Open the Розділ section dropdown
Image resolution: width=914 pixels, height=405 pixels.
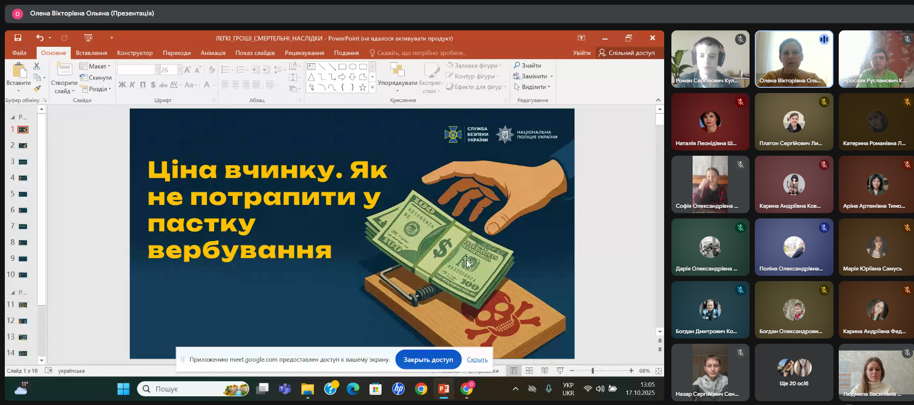pyautogui.click(x=96, y=89)
